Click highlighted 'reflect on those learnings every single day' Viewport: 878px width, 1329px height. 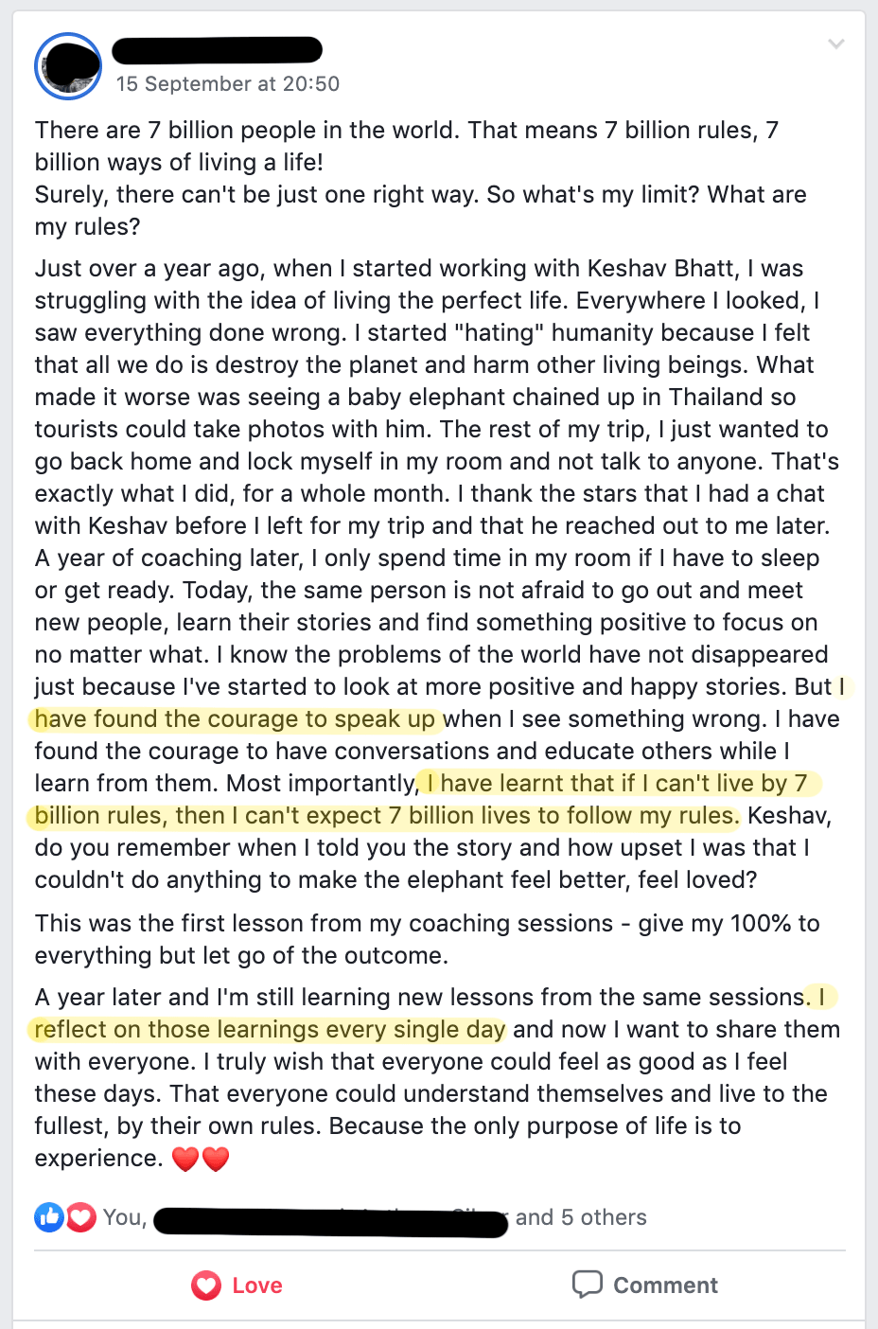click(271, 1030)
